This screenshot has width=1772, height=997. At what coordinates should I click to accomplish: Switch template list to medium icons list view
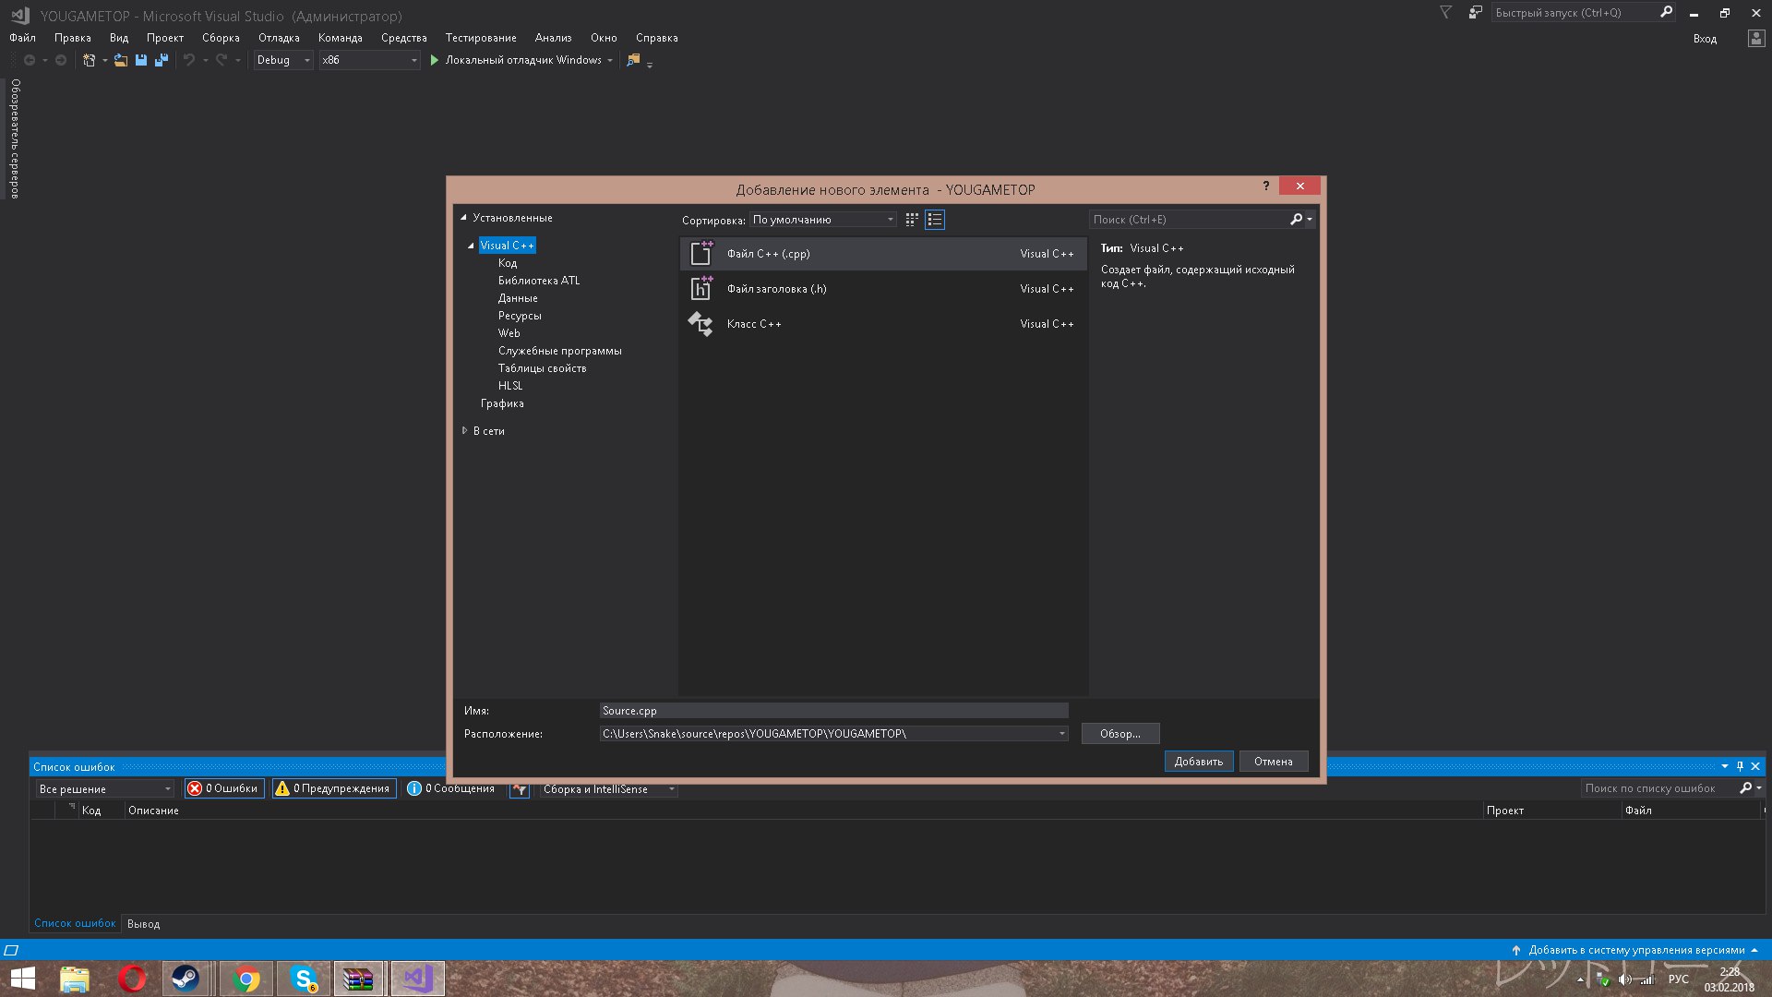[935, 220]
